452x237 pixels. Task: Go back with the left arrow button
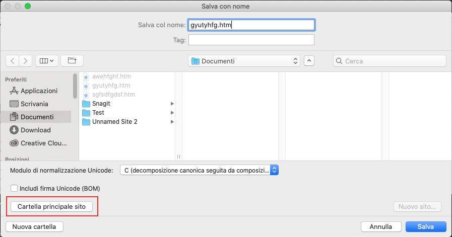13,61
